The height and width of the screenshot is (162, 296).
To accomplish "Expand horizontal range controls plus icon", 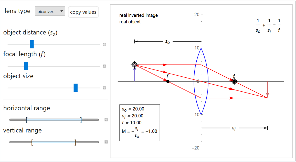I will pos(106,120).
